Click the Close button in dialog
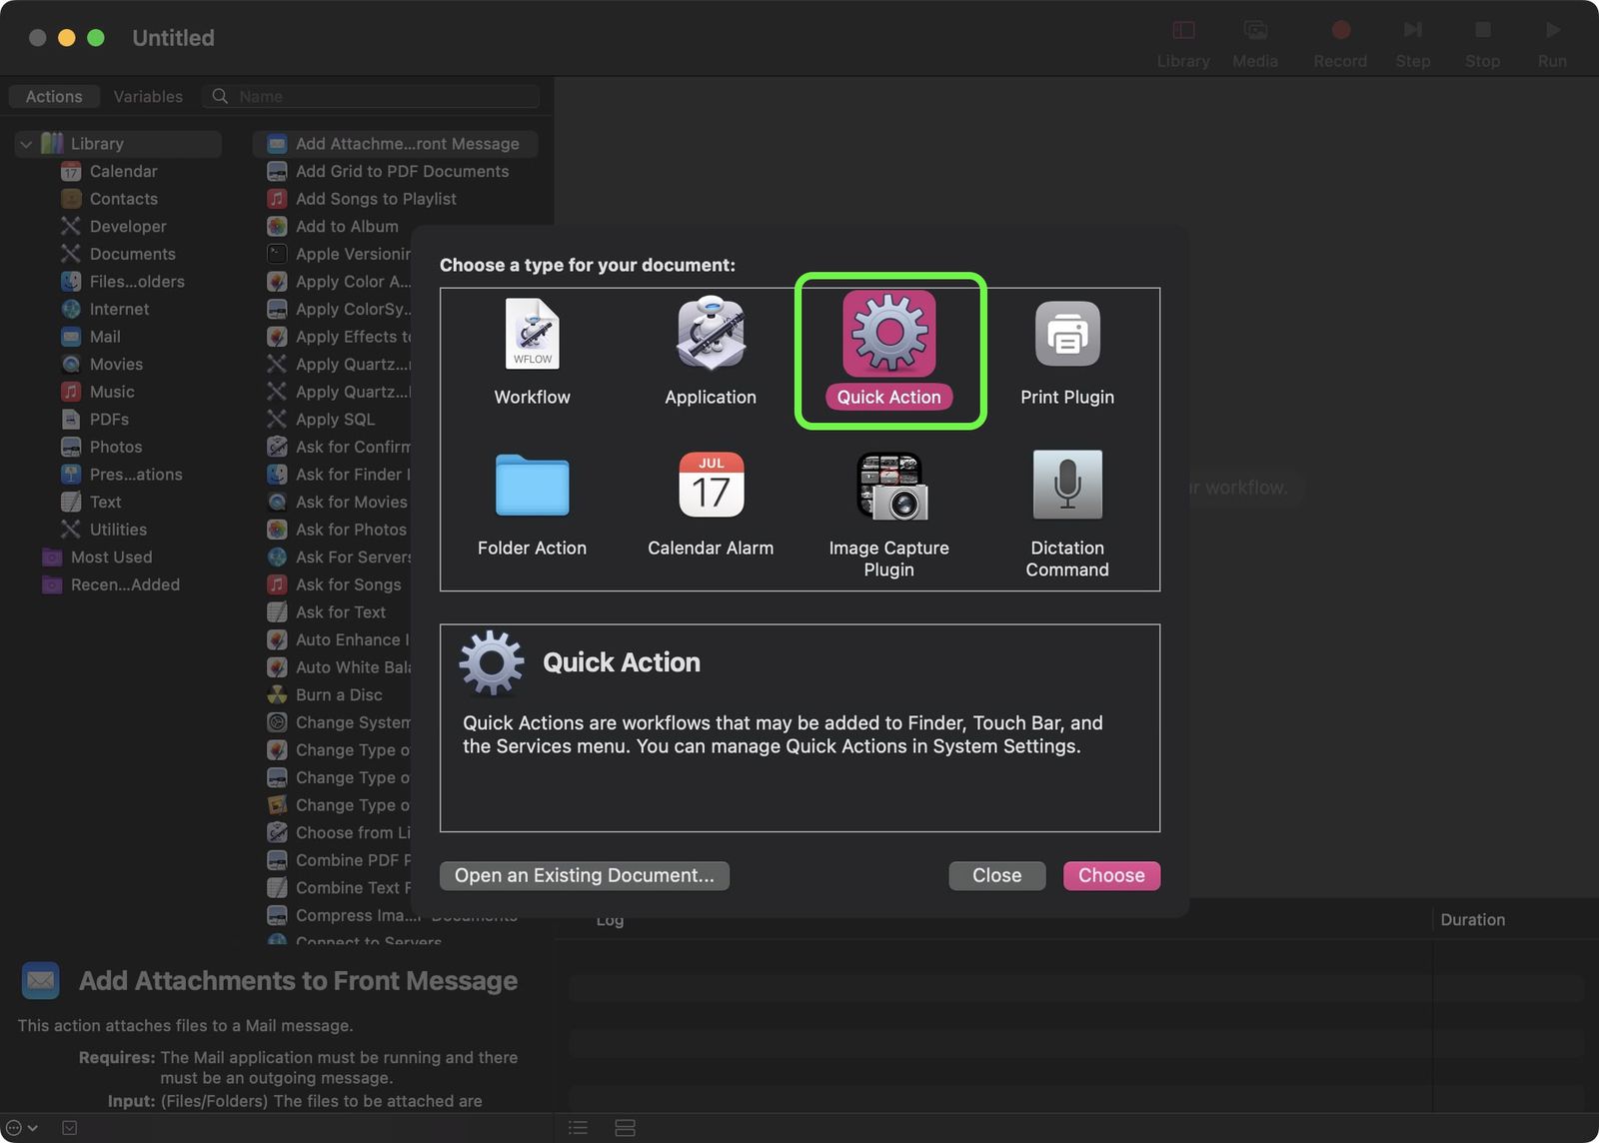The image size is (1599, 1143). 996,875
